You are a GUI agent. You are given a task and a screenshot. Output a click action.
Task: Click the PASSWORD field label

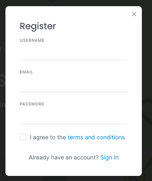coord(32,104)
